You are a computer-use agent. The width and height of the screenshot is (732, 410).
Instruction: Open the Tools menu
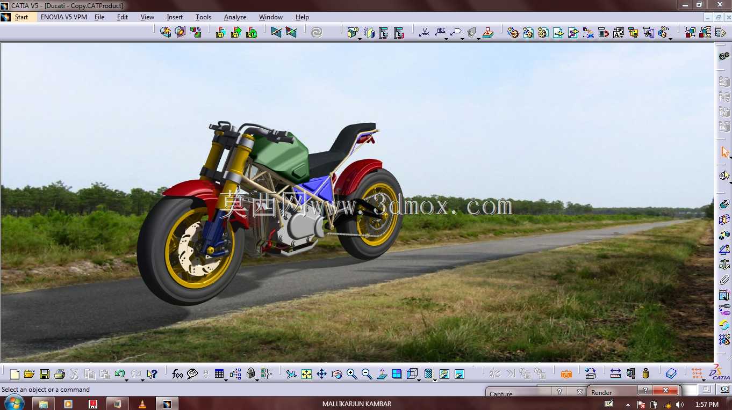tap(203, 17)
